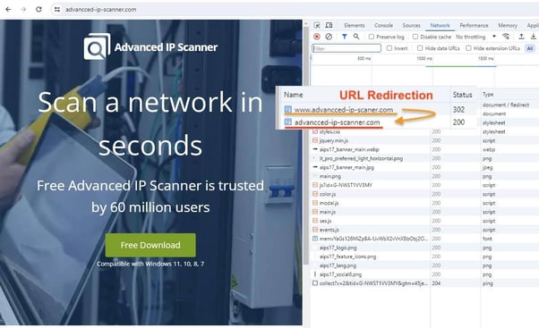Toggle the network filter funnel icon
Screen dimensions: 539x328
pyautogui.click(x=344, y=37)
